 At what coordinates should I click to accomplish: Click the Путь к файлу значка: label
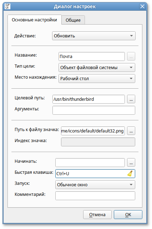click(37, 130)
